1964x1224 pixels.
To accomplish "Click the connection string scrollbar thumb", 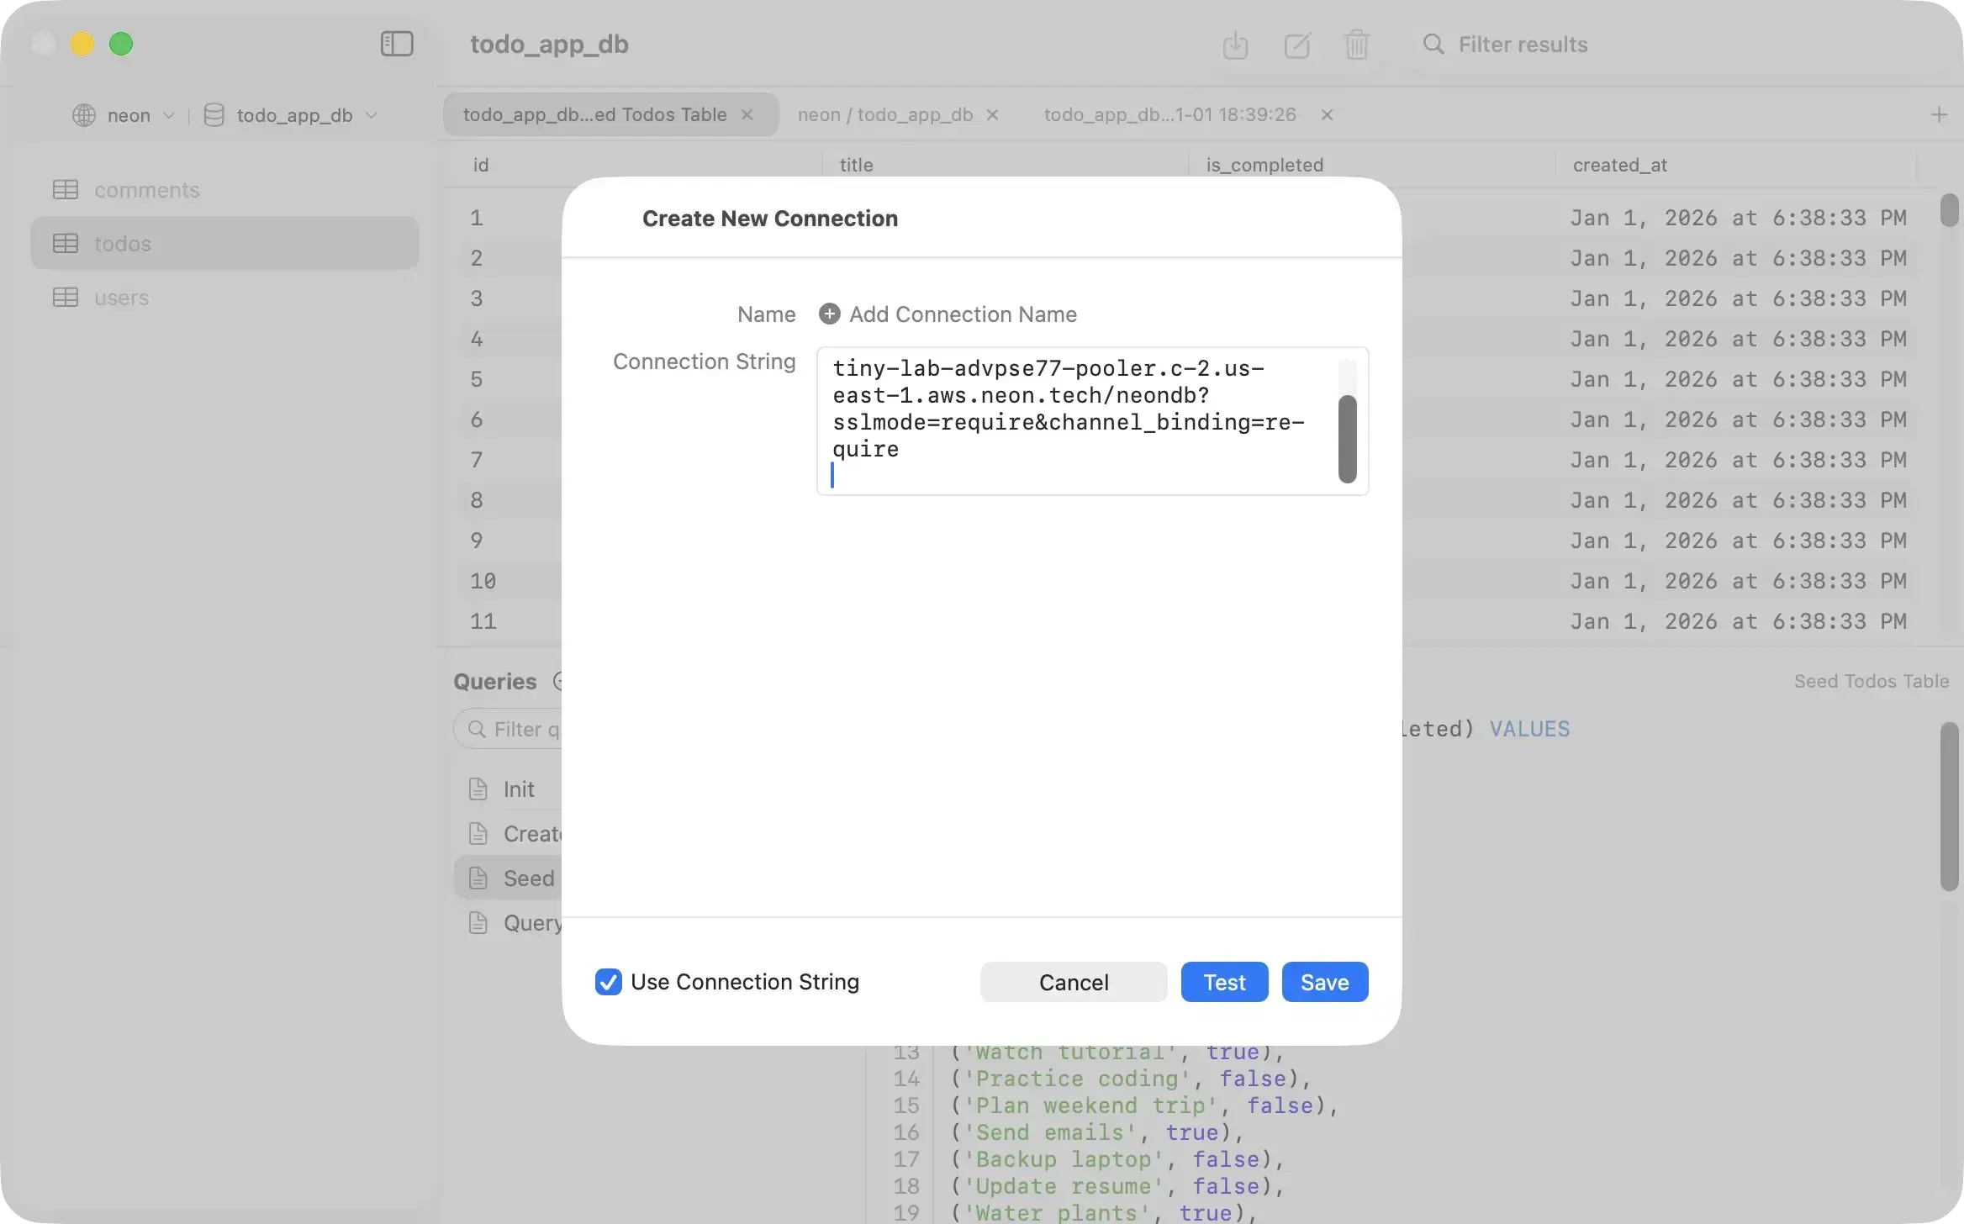I will click(1347, 439).
